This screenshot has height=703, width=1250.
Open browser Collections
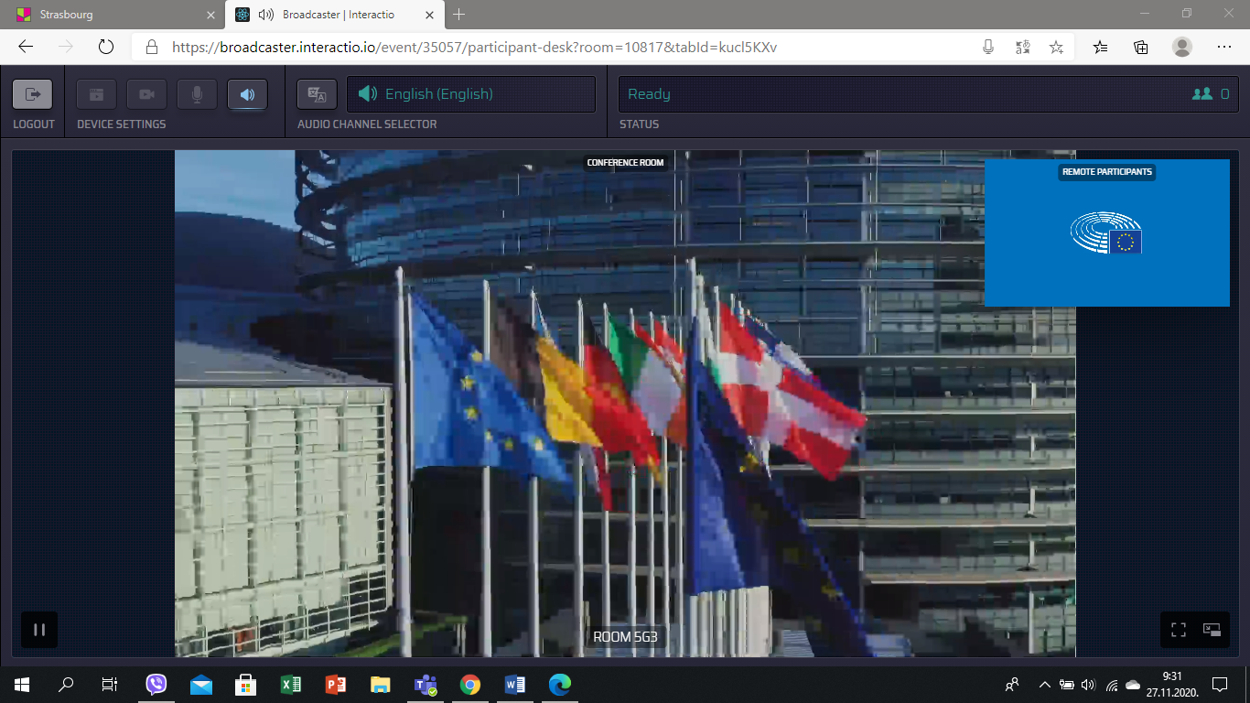click(x=1140, y=47)
